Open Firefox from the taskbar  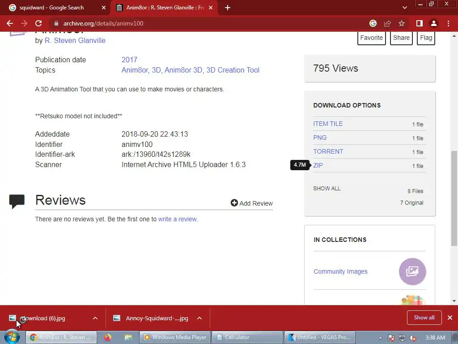pyautogui.click(x=108, y=337)
